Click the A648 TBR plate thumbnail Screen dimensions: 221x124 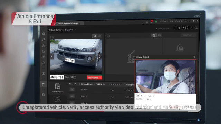tap(57, 77)
